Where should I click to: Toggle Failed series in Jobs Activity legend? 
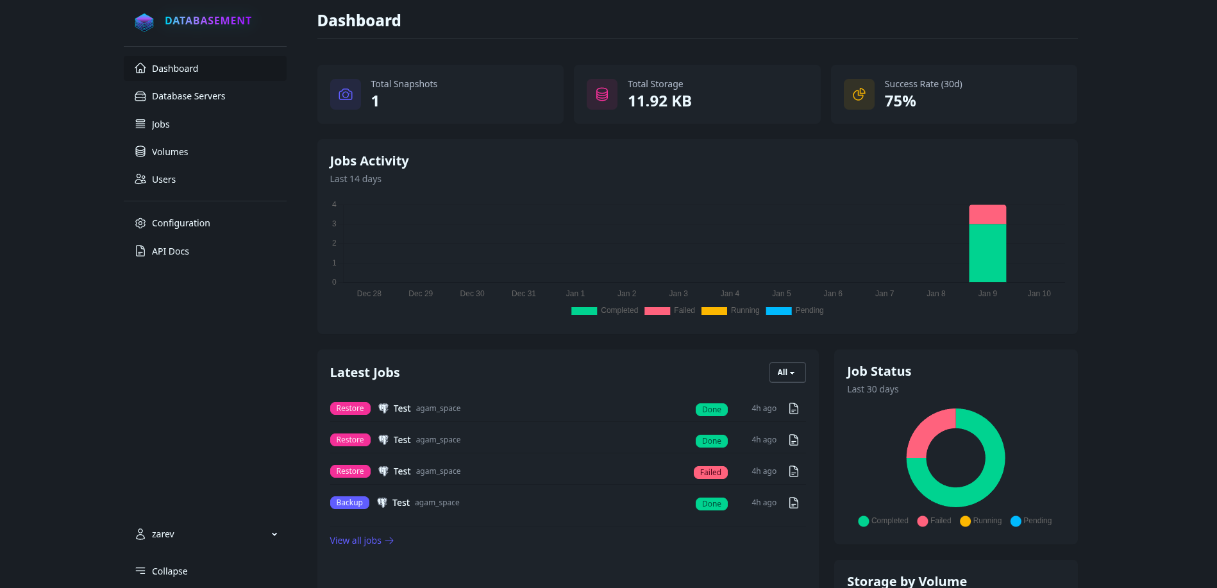click(669, 311)
